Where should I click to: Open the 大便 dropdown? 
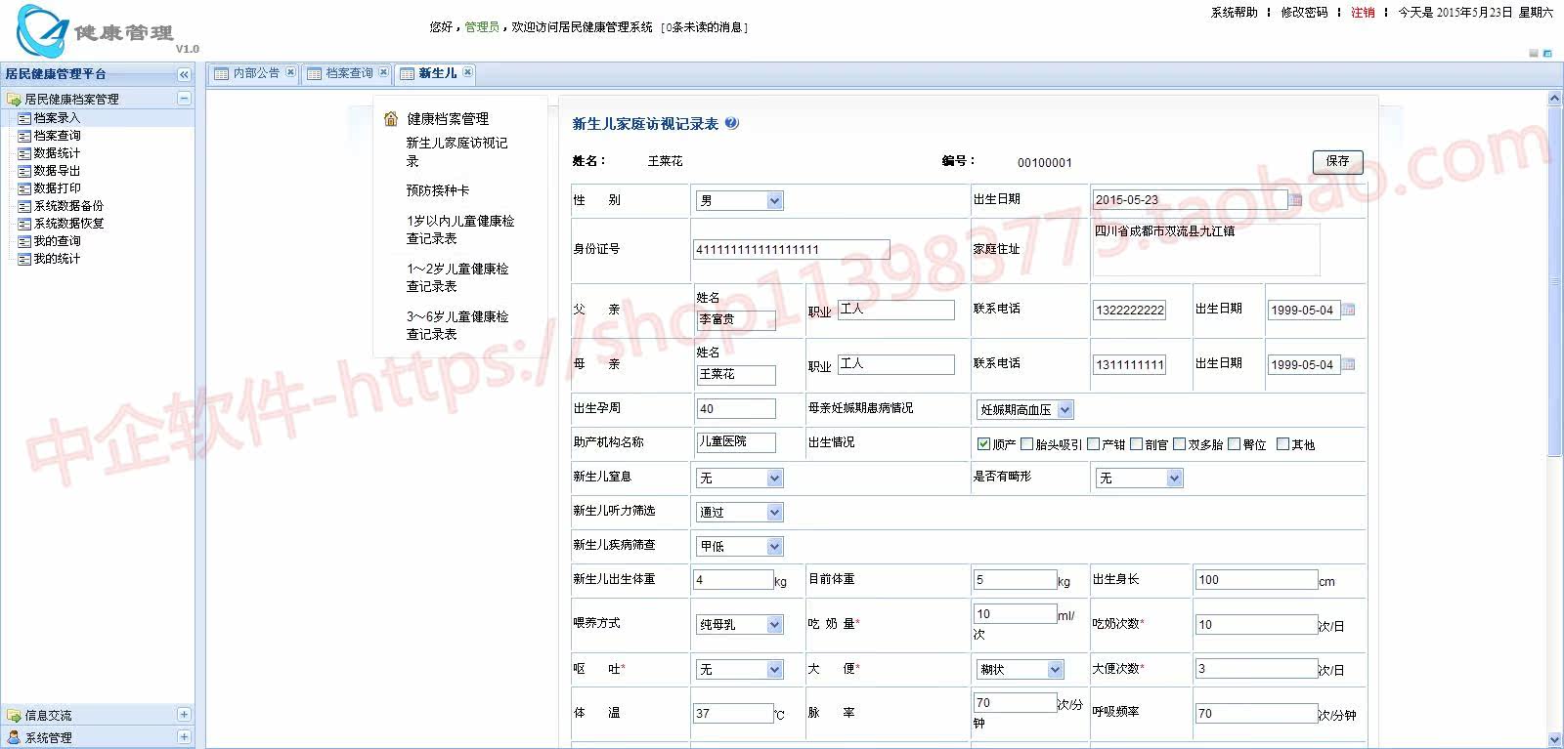tap(1021, 670)
